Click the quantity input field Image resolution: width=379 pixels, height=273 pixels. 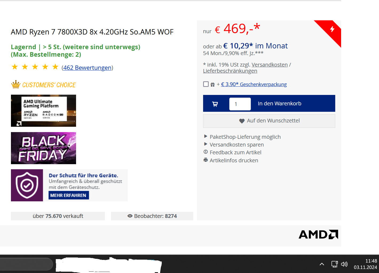coord(240,104)
